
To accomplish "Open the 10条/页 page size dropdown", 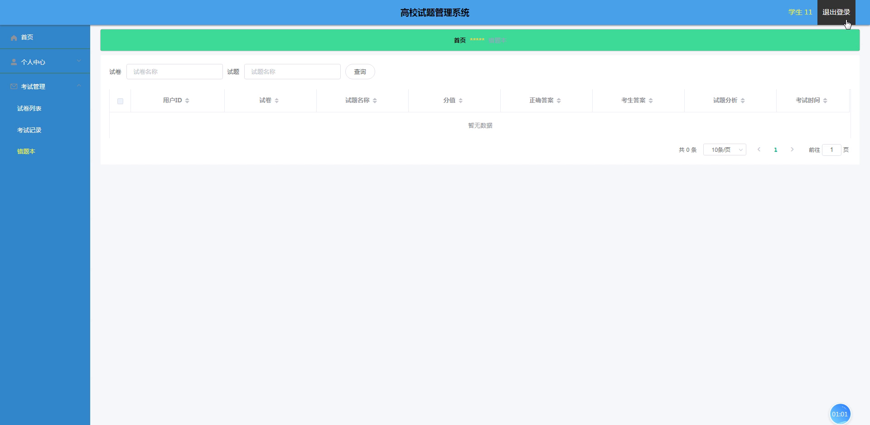I will coord(725,150).
